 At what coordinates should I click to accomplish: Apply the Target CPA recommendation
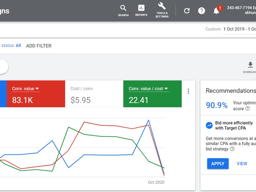tap(218, 164)
